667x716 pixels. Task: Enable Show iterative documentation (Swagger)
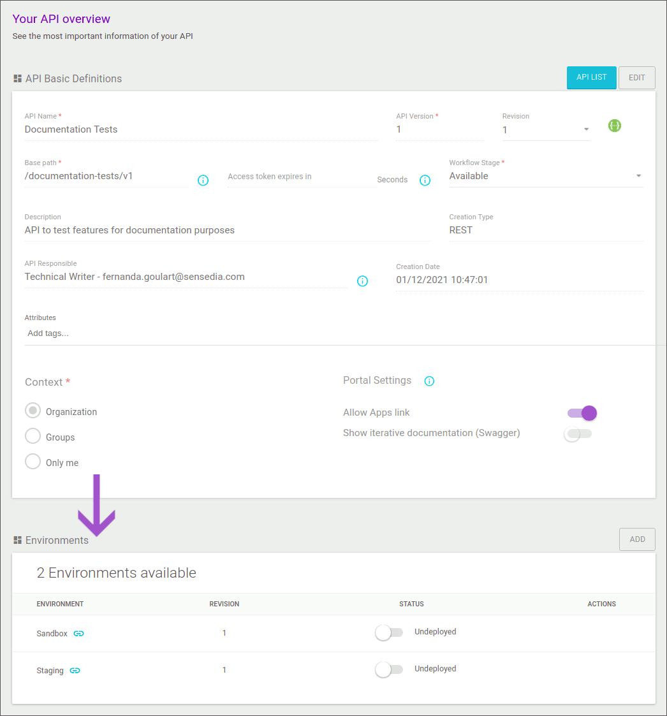[x=578, y=434]
